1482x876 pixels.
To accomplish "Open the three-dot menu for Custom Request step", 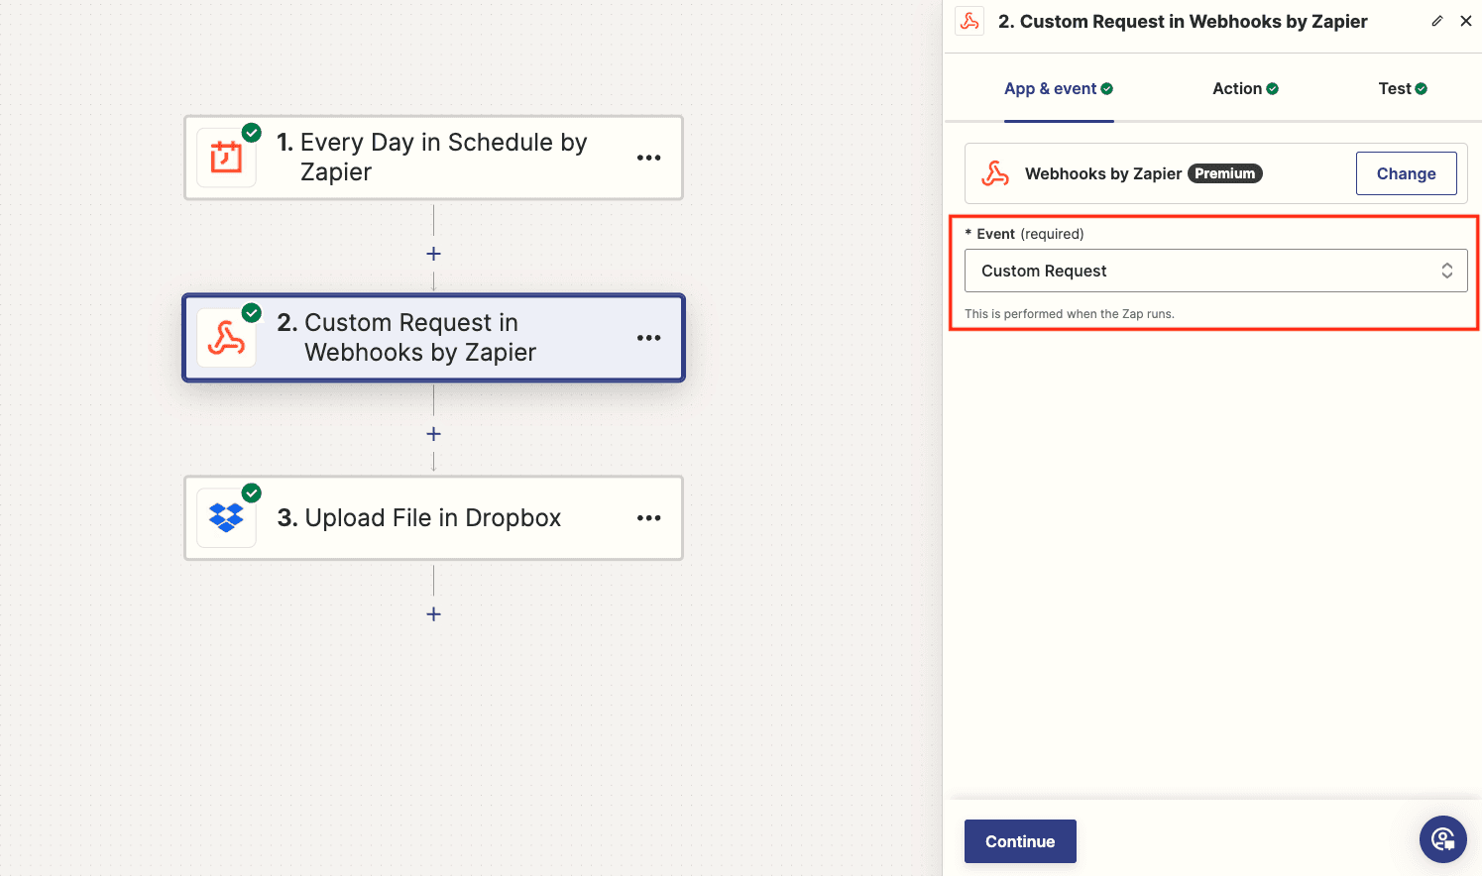I will click(648, 338).
